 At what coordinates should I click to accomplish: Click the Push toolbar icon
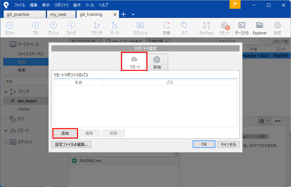(x=53, y=28)
